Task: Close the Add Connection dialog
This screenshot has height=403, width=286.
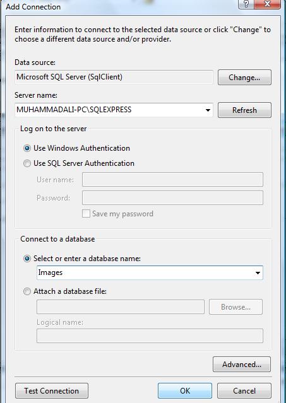Action: (x=267, y=4)
